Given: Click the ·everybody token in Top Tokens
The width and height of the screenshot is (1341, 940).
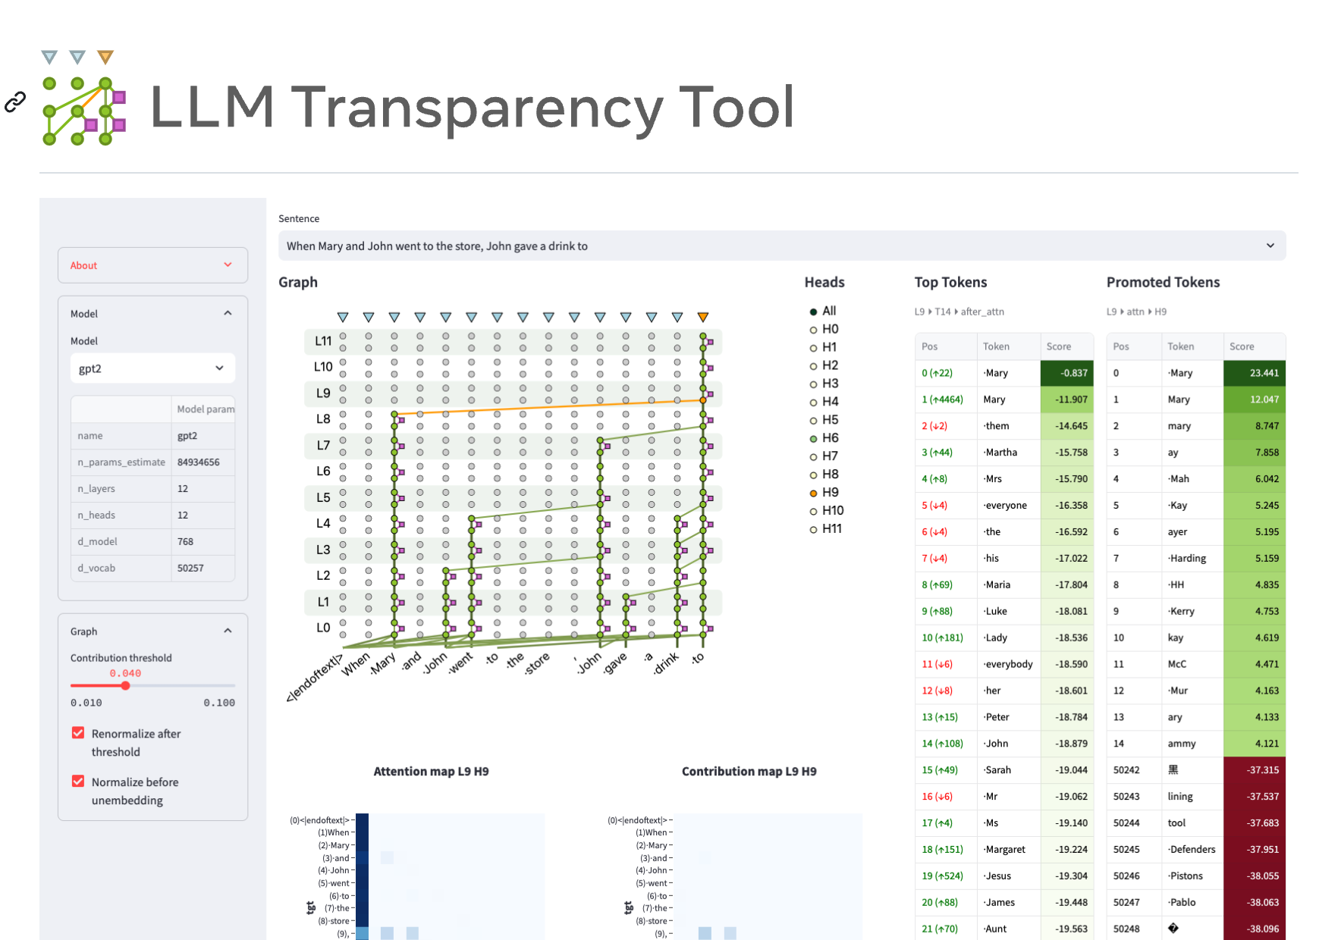Looking at the screenshot, I should tap(1008, 664).
